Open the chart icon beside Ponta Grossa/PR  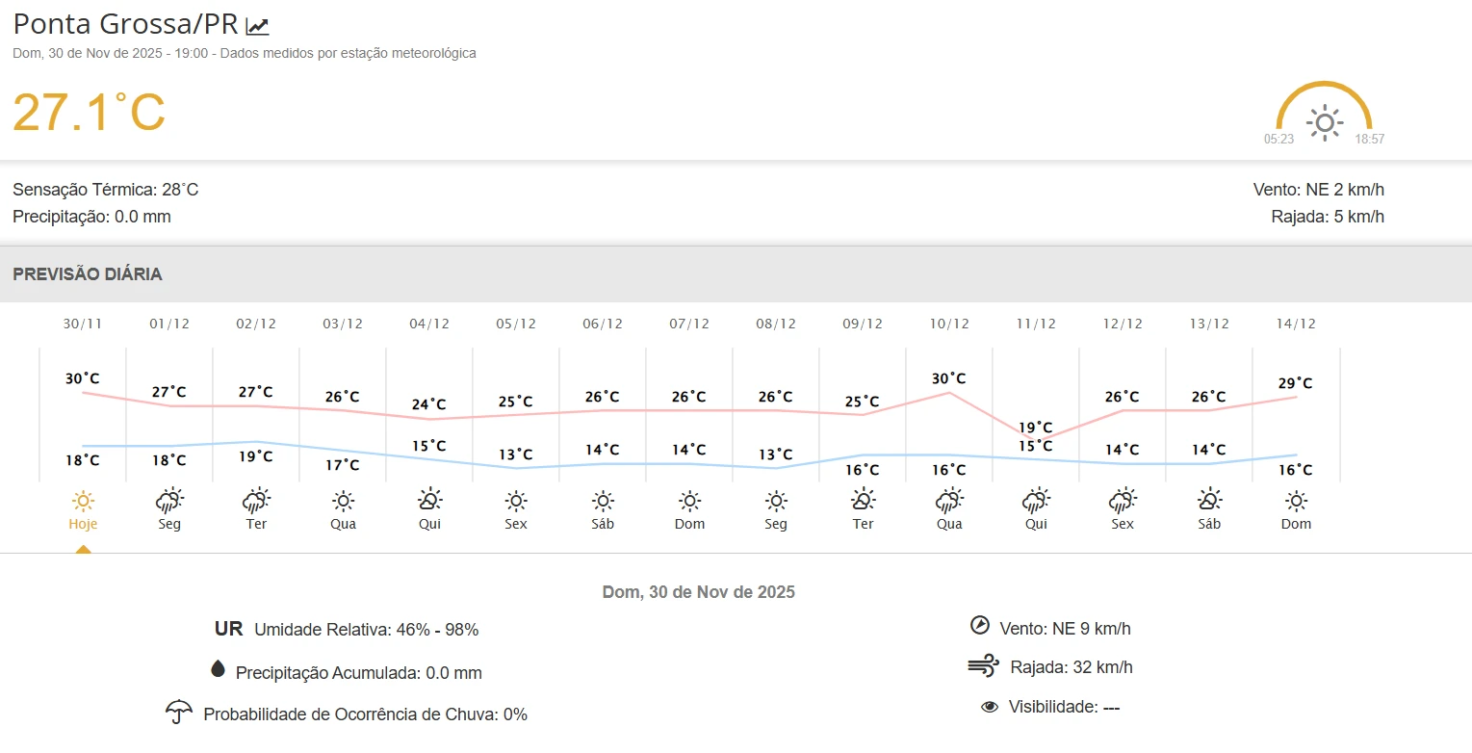257,27
